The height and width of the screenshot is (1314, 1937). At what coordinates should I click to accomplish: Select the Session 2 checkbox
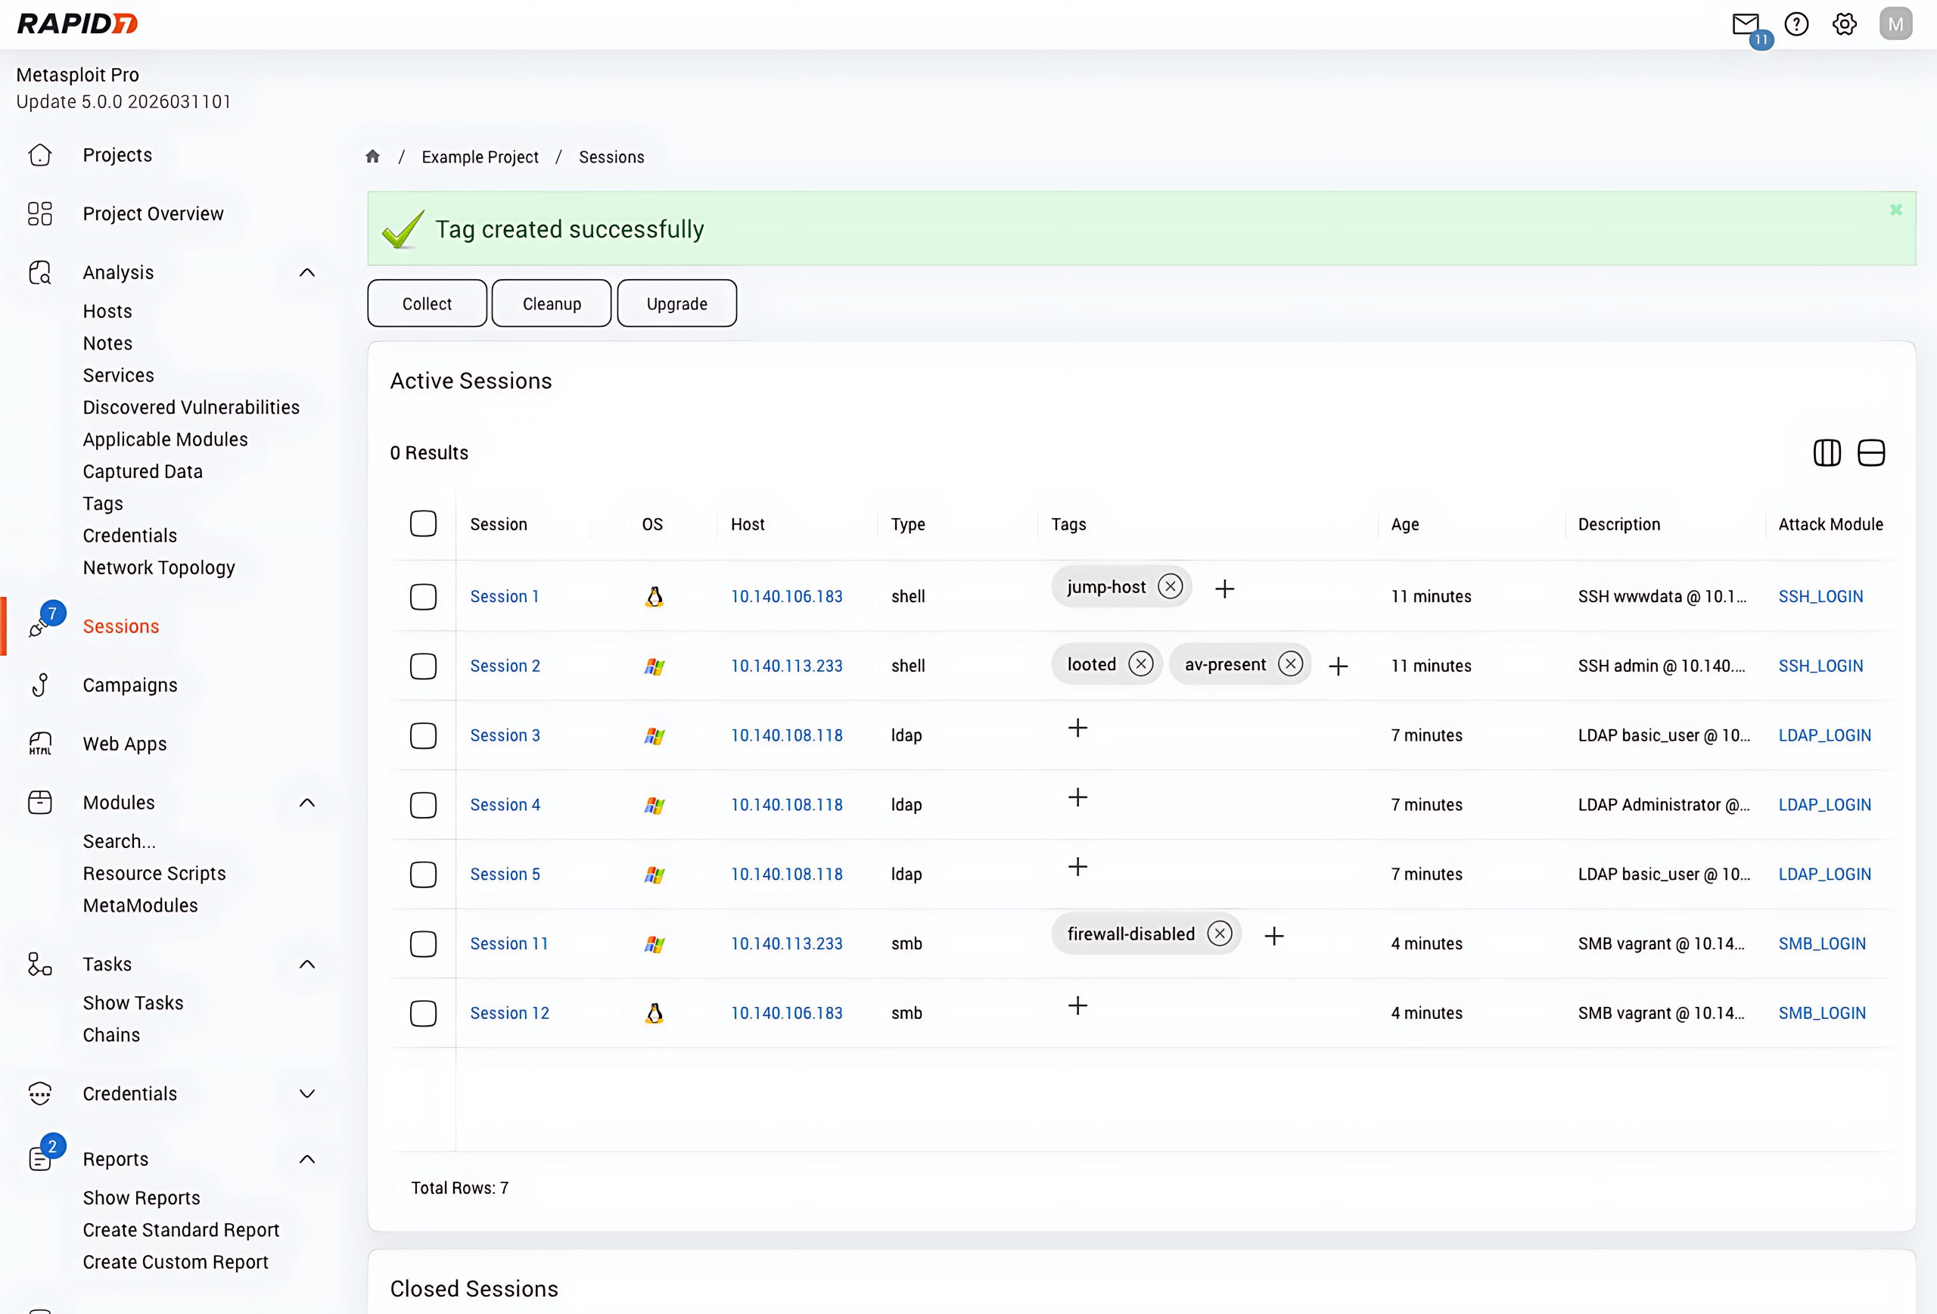pyautogui.click(x=424, y=666)
